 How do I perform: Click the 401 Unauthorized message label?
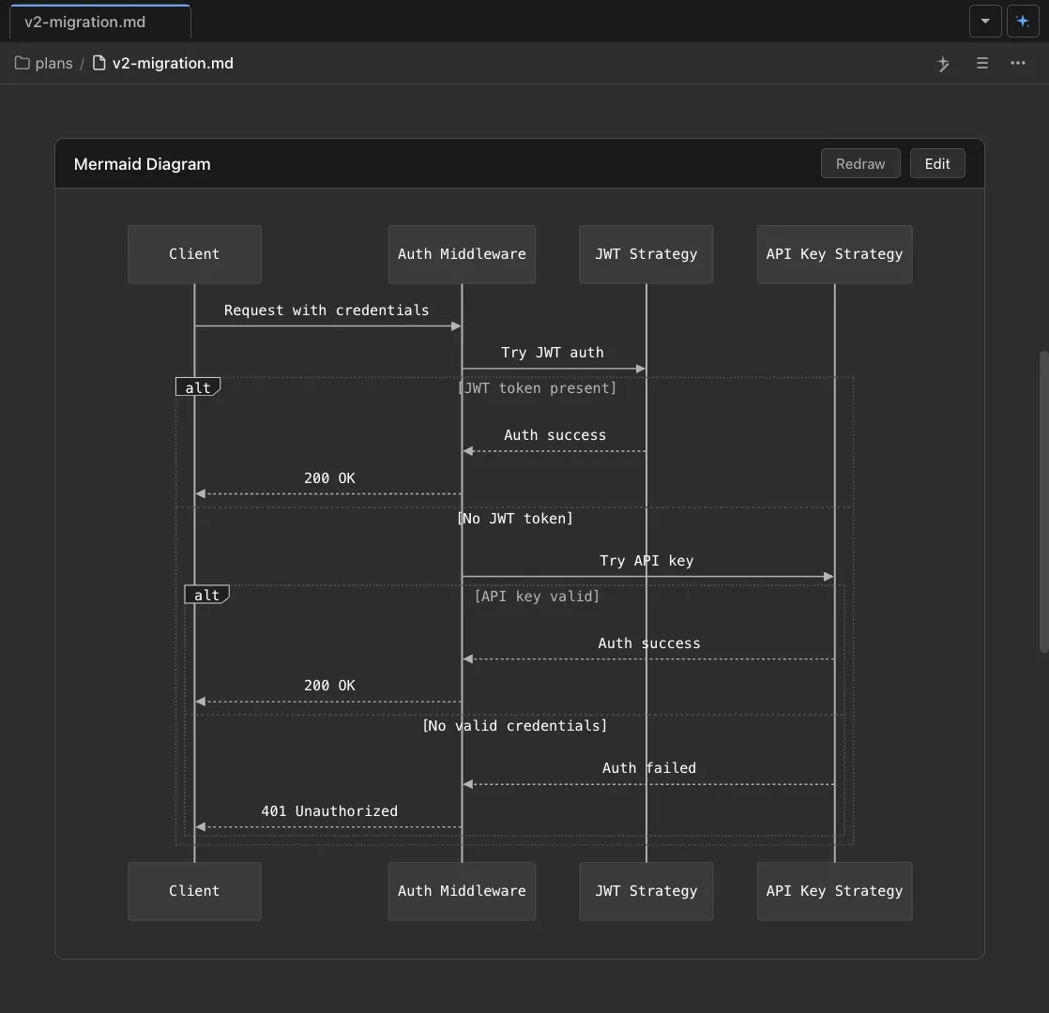click(329, 810)
